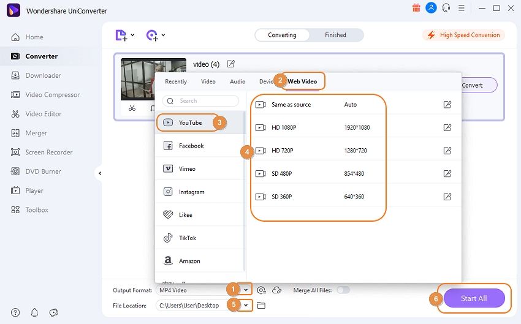Image resolution: width=521 pixels, height=324 pixels.
Task: Switch to the Device tab
Action: pos(266,81)
